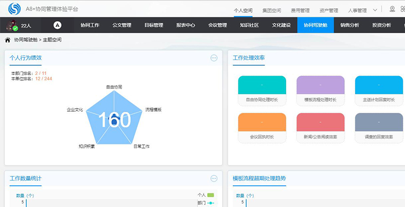
Task: Open more options in 个人行为绩效 panel
Action: point(214,58)
